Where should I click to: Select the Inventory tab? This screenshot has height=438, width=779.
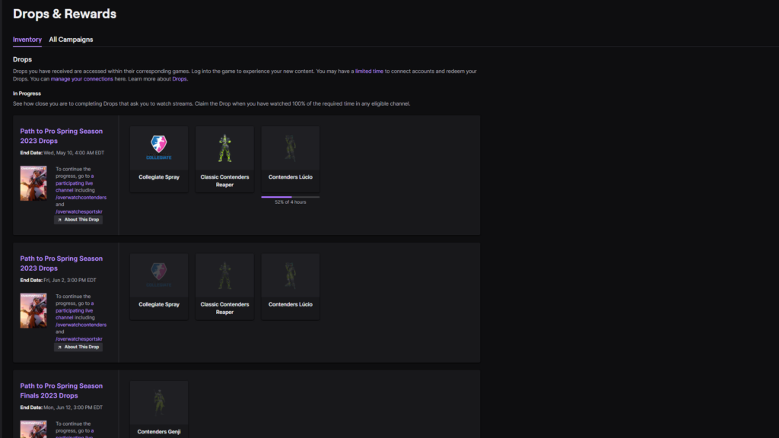pos(27,40)
